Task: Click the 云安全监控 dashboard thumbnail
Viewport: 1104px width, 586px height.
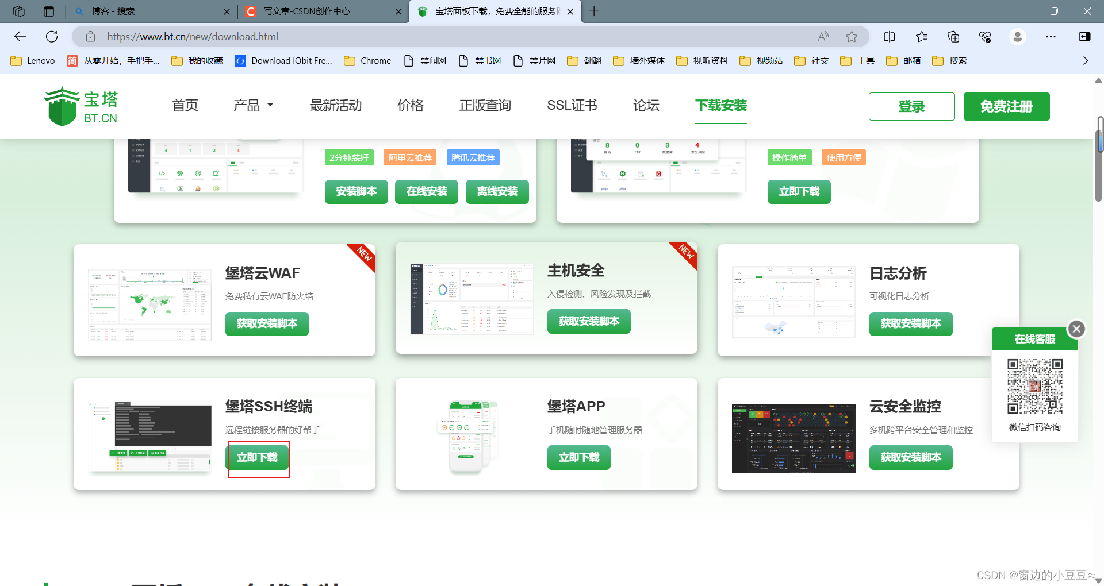Action: pos(793,439)
